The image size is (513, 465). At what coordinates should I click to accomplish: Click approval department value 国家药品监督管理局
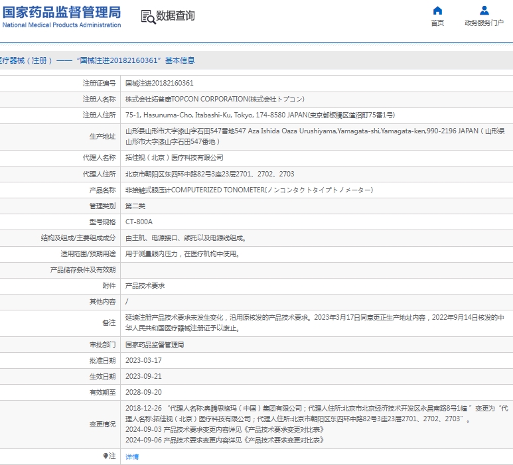(x=155, y=345)
